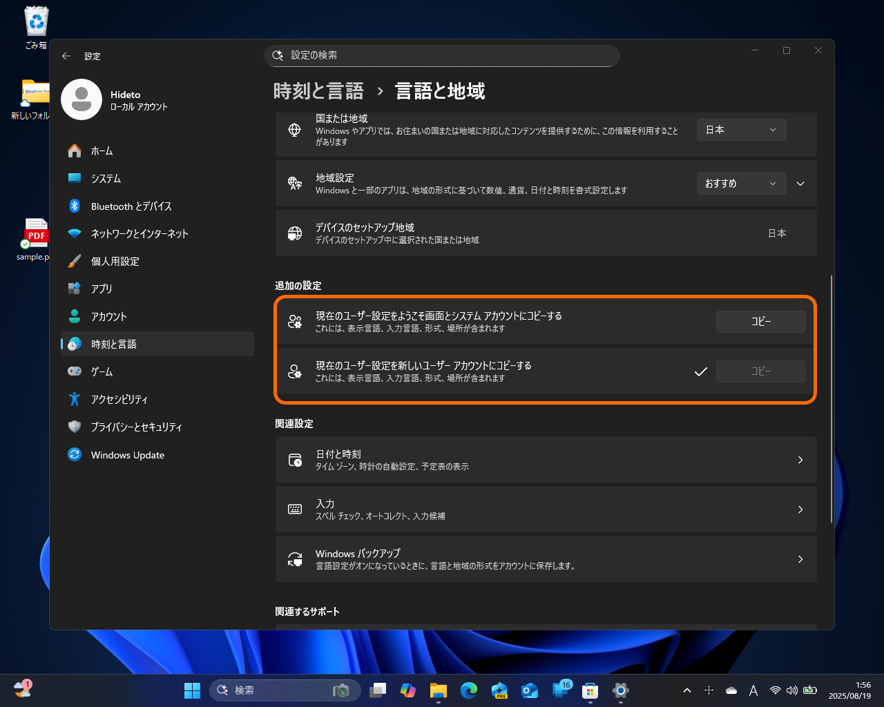The height and width of the screenshot is (707, 884).
Task: Launch Microsoft Edge from the taskbar
Action: click(468, 690)
